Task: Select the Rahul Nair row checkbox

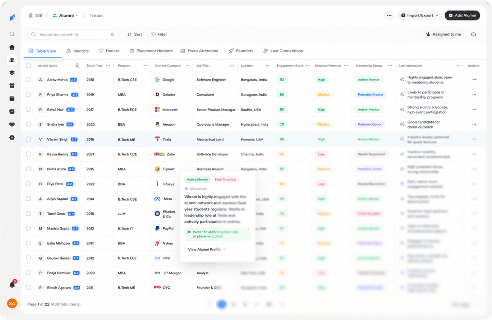Action: (28, 110)
